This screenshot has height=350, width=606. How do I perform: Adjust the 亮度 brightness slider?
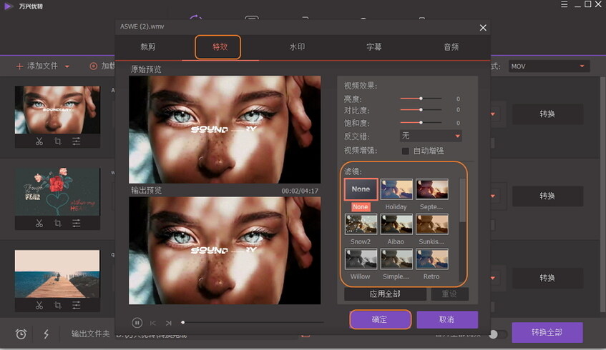[x=421, y=99]
